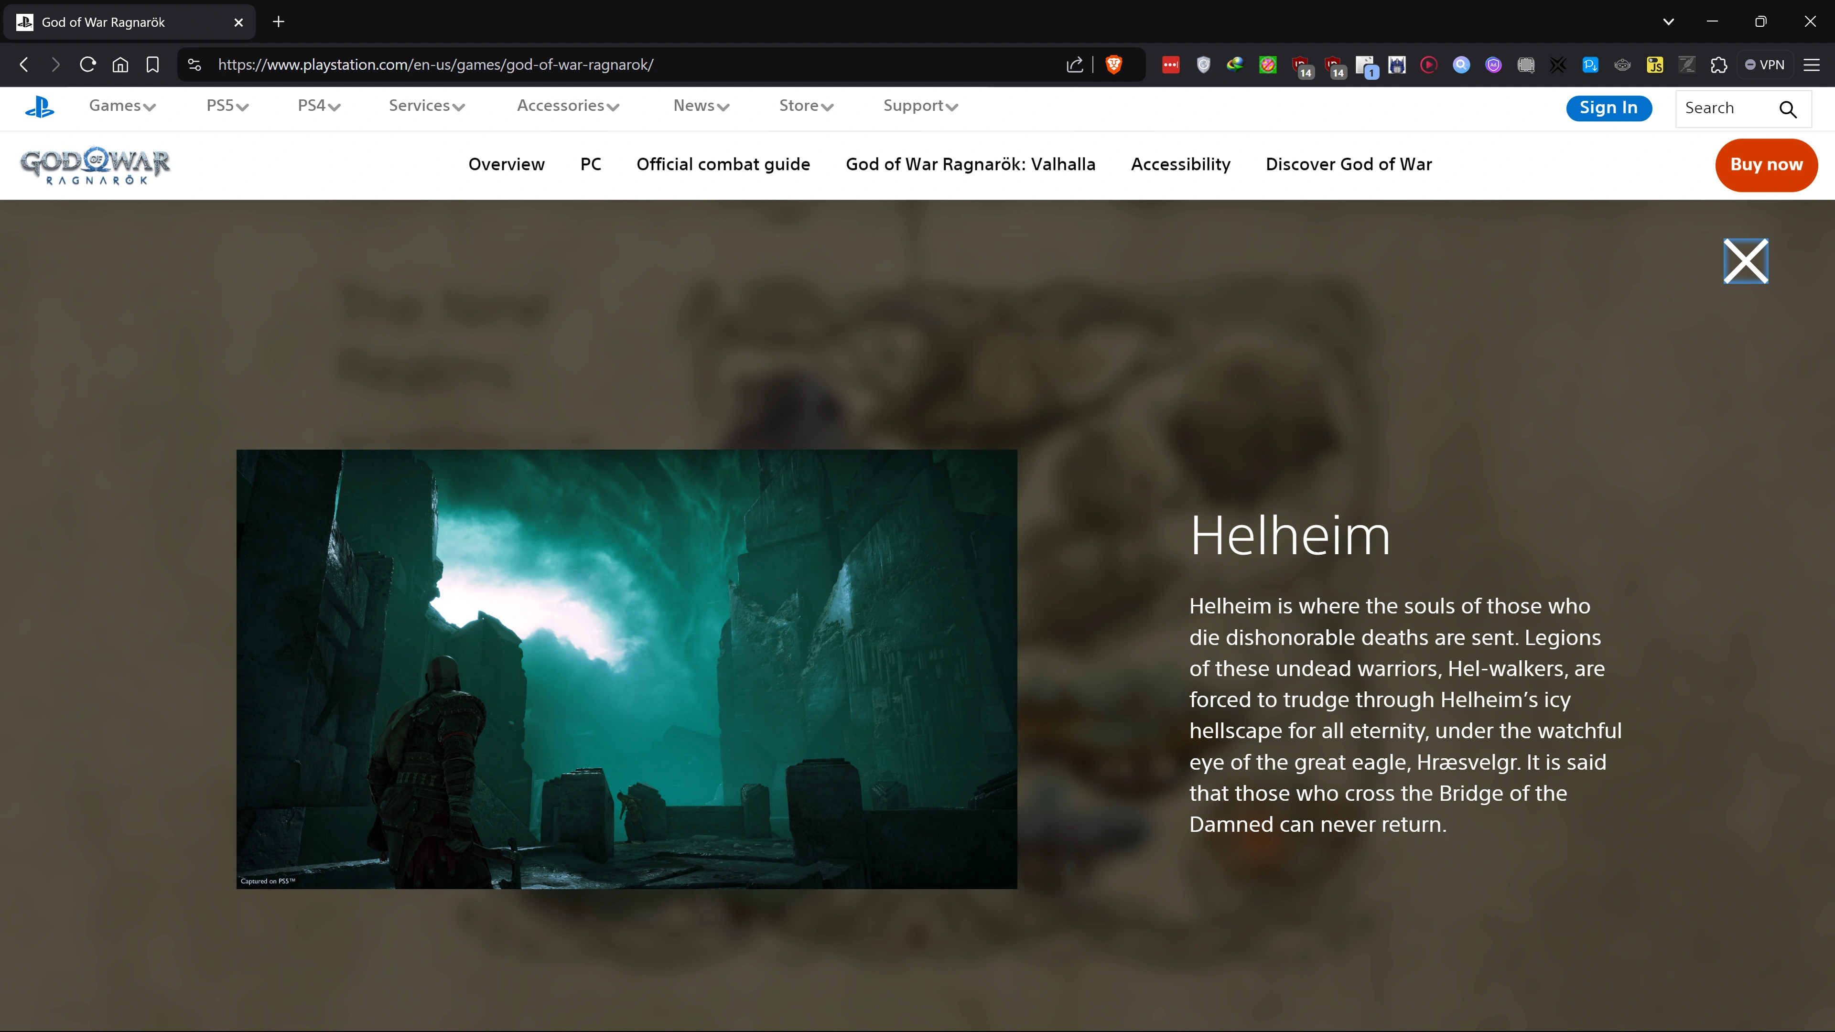Image resolution: width=1835 pixels, height=1032 pixels.
Task: Open the Accessibility section tab
Action: pyautogui.click(x=1180, y=164)
